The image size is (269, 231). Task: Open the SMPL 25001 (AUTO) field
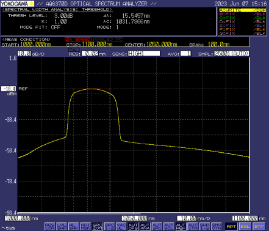tap(232, 54)
